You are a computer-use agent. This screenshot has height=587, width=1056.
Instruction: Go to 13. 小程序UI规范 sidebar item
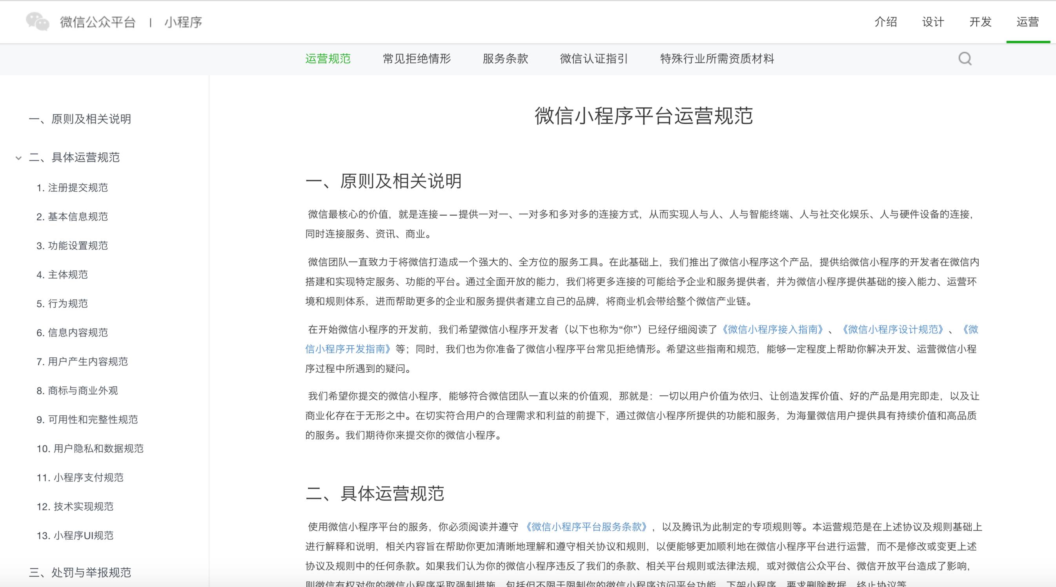click(x=75, y=535)
